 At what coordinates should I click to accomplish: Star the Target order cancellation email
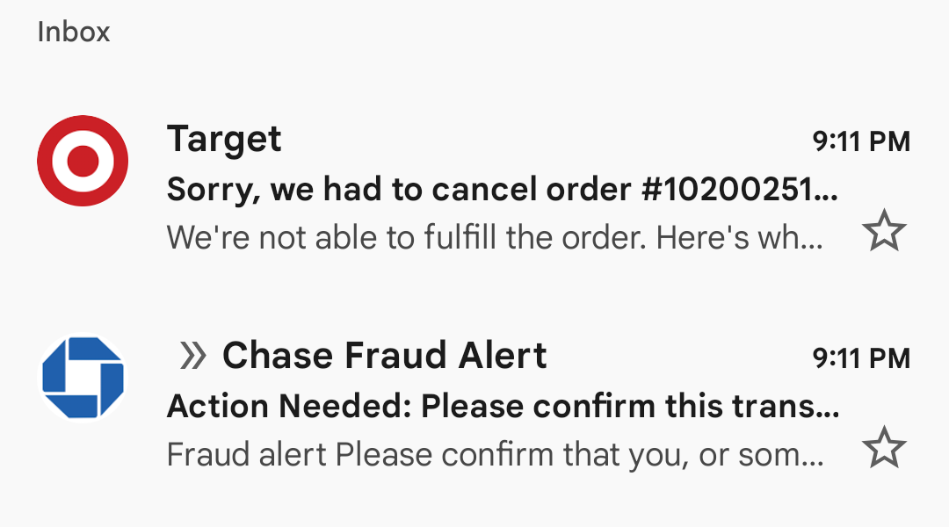[x=884, y=230]
